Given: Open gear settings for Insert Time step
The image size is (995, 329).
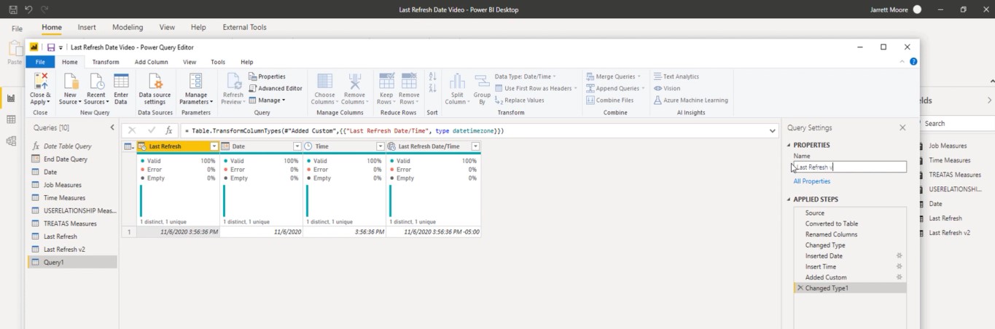Looking at the screenshot, I should [x=899, y=266].
